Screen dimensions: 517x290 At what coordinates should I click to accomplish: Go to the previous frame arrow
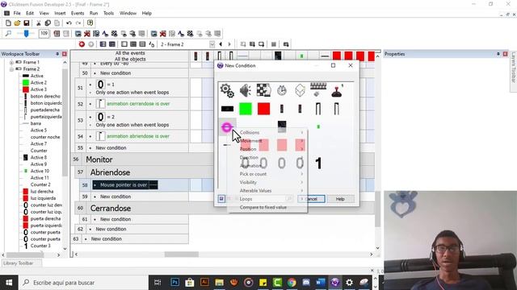coord(221,44)
